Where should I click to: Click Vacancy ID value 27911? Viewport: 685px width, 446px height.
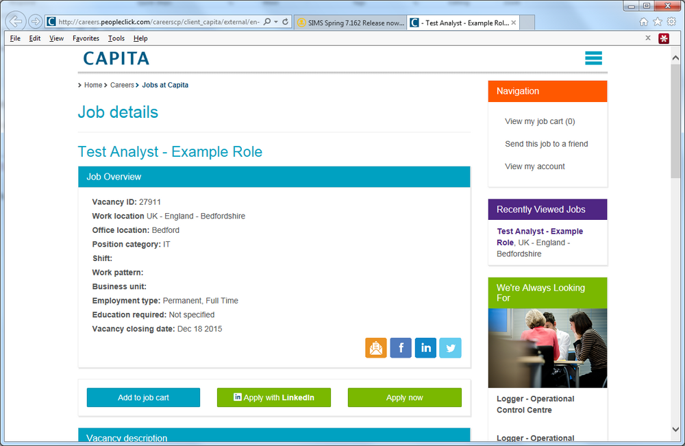pyautogui.click(x=150, y=202)
